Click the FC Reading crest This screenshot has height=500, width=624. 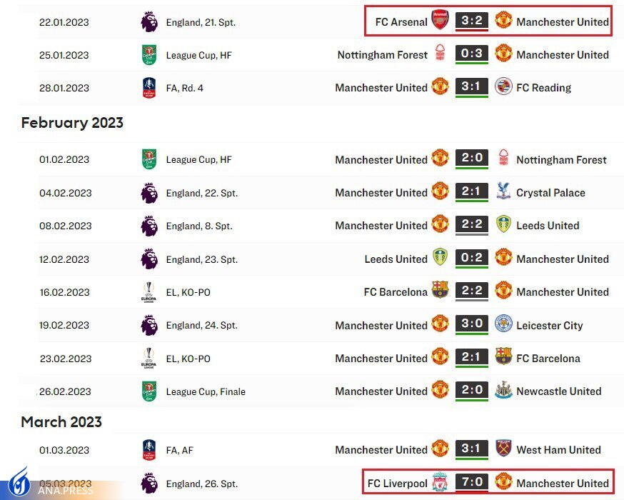point(503,87)
